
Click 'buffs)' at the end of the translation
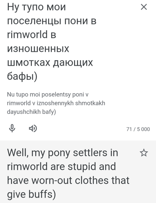click(x=42, y=194)
